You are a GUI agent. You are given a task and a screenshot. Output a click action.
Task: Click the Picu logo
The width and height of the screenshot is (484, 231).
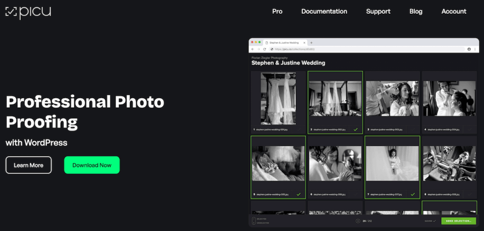coord(28,12)
